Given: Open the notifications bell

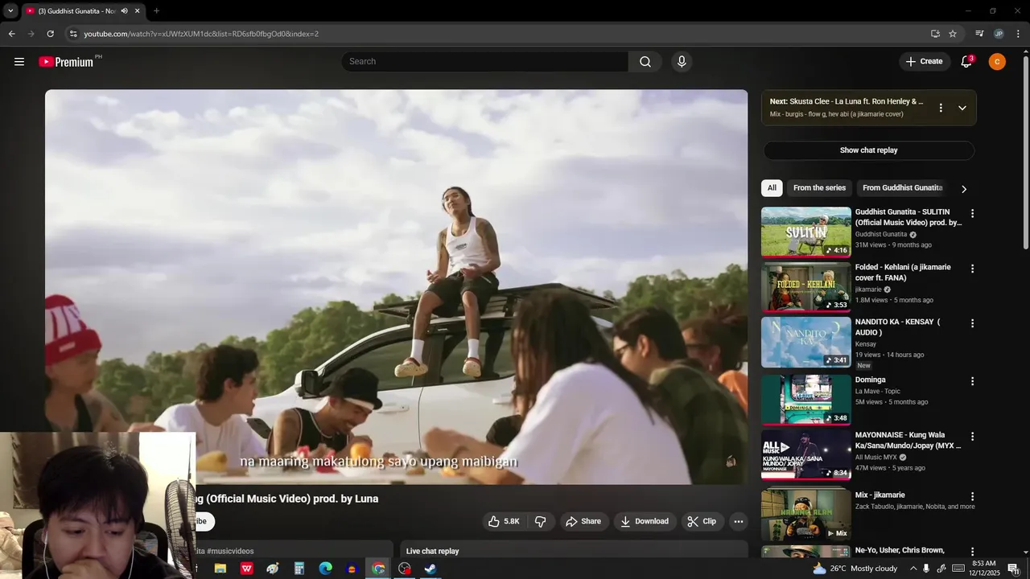Looking at the screenshot, I should point(966,62).
